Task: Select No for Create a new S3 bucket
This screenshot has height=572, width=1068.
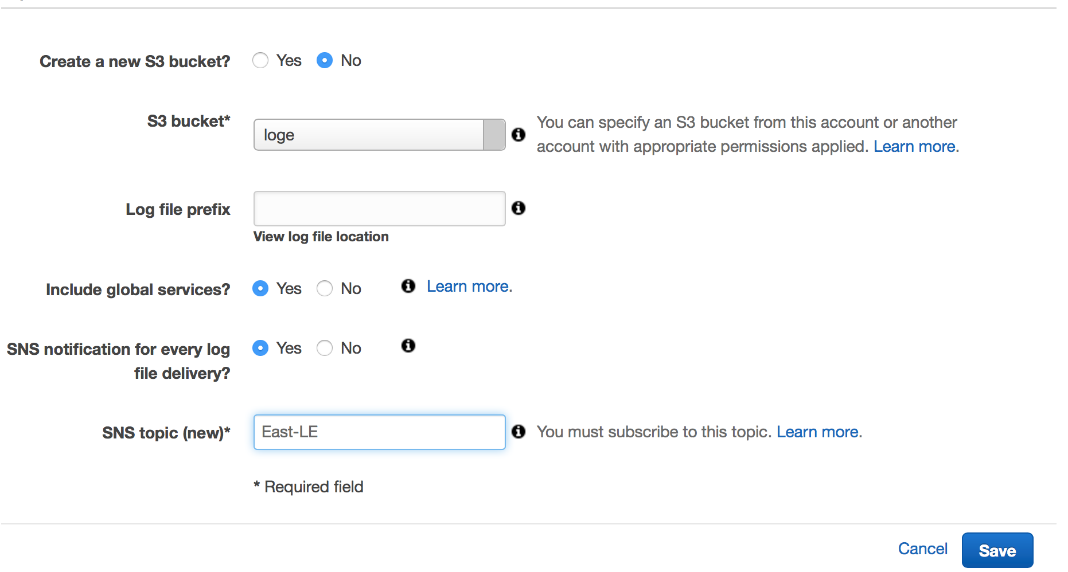Action: coord(325,61)
